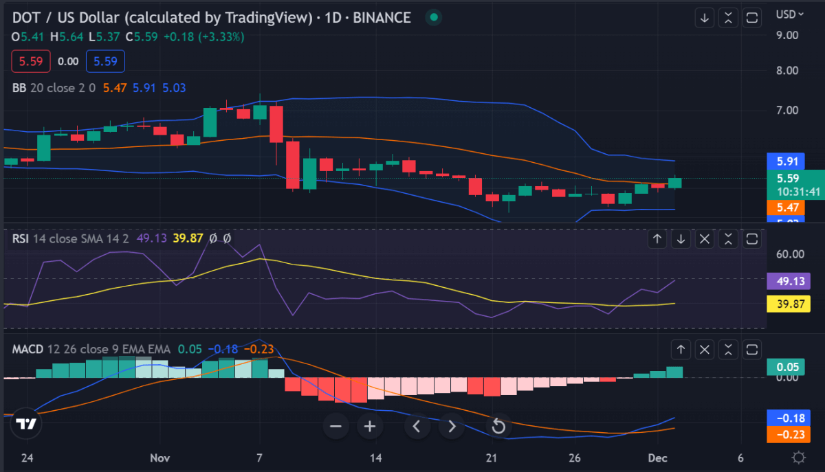Screen dimensions: 825x472
Task: Click the 0.00 spread value in legend
Action: tap(67, 61)
